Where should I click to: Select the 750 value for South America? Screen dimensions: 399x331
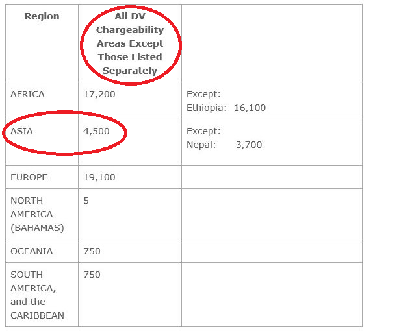92,275
